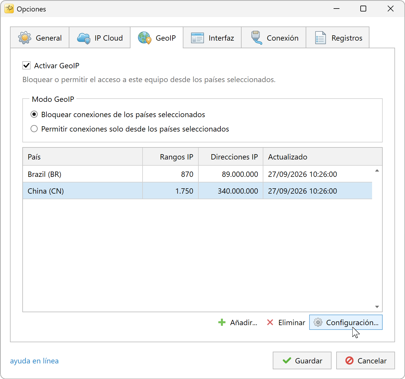Viewport: 405px width, 379px height.
Task: Click the app icon in the title bar
Action: coord(9,9)
